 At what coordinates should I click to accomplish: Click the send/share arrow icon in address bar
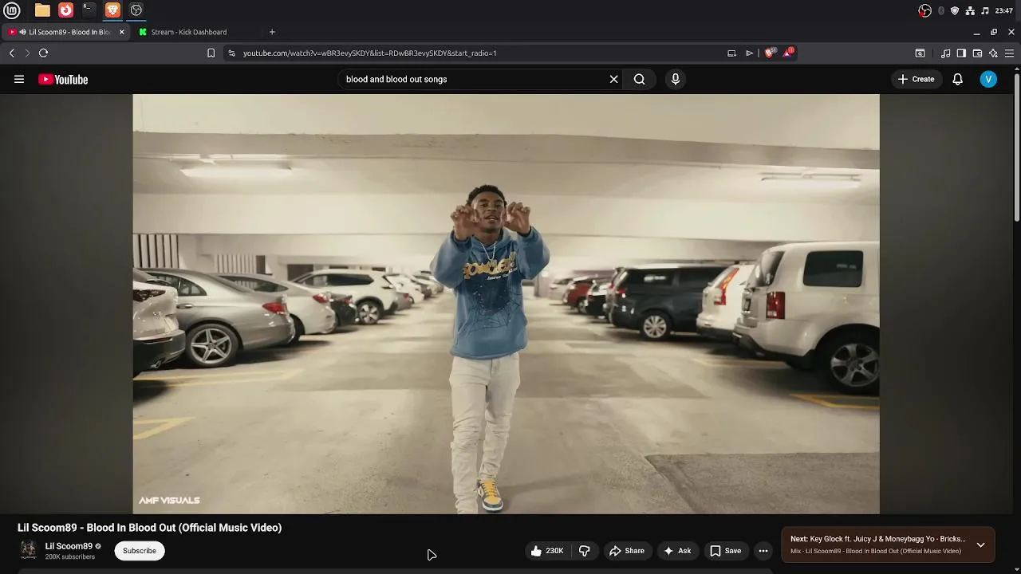tap(749, 53)
